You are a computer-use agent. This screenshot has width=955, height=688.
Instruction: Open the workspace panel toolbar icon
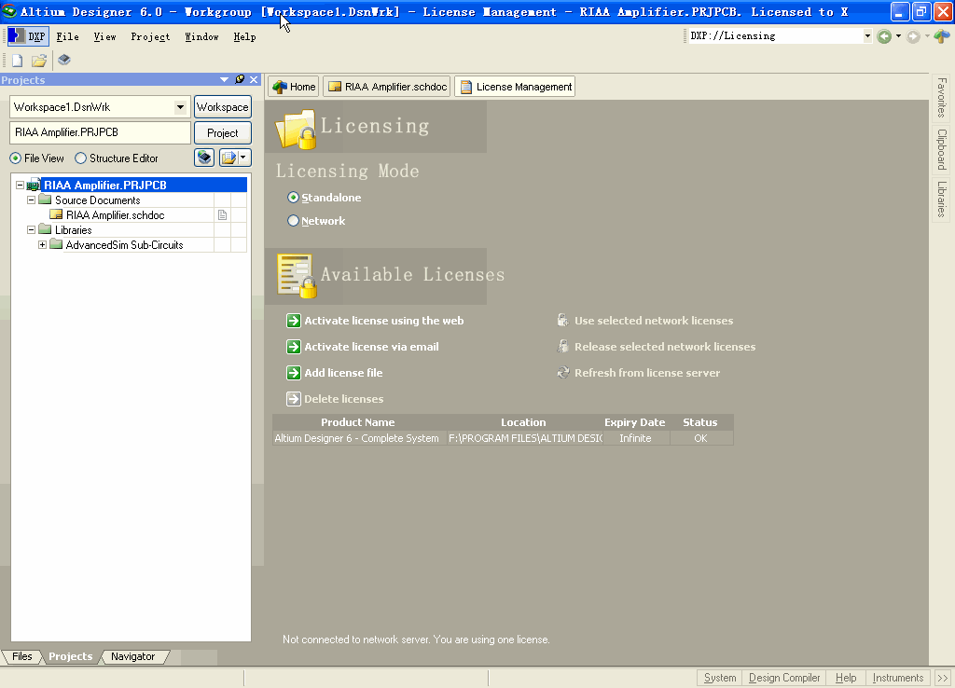point(64,60)
